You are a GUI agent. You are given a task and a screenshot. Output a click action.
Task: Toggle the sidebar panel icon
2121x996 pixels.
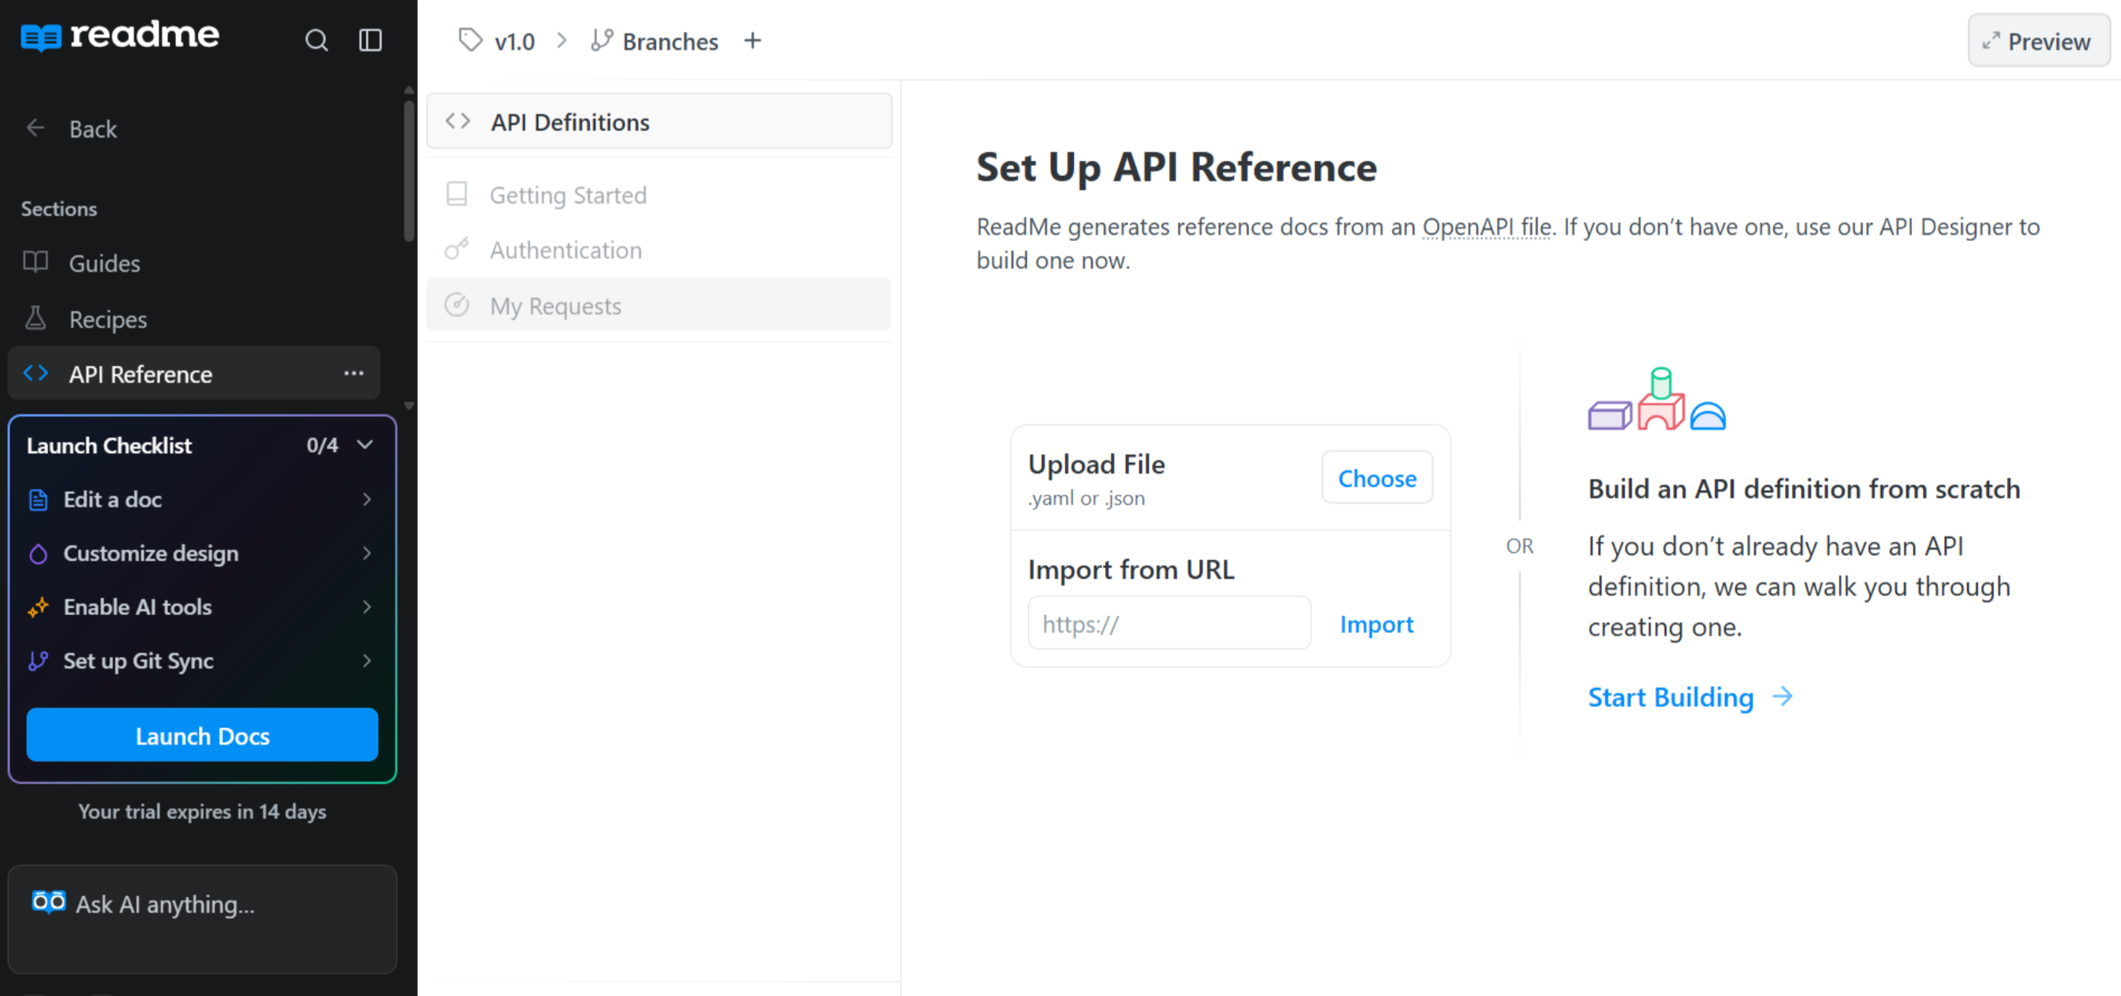coord(371,40)
